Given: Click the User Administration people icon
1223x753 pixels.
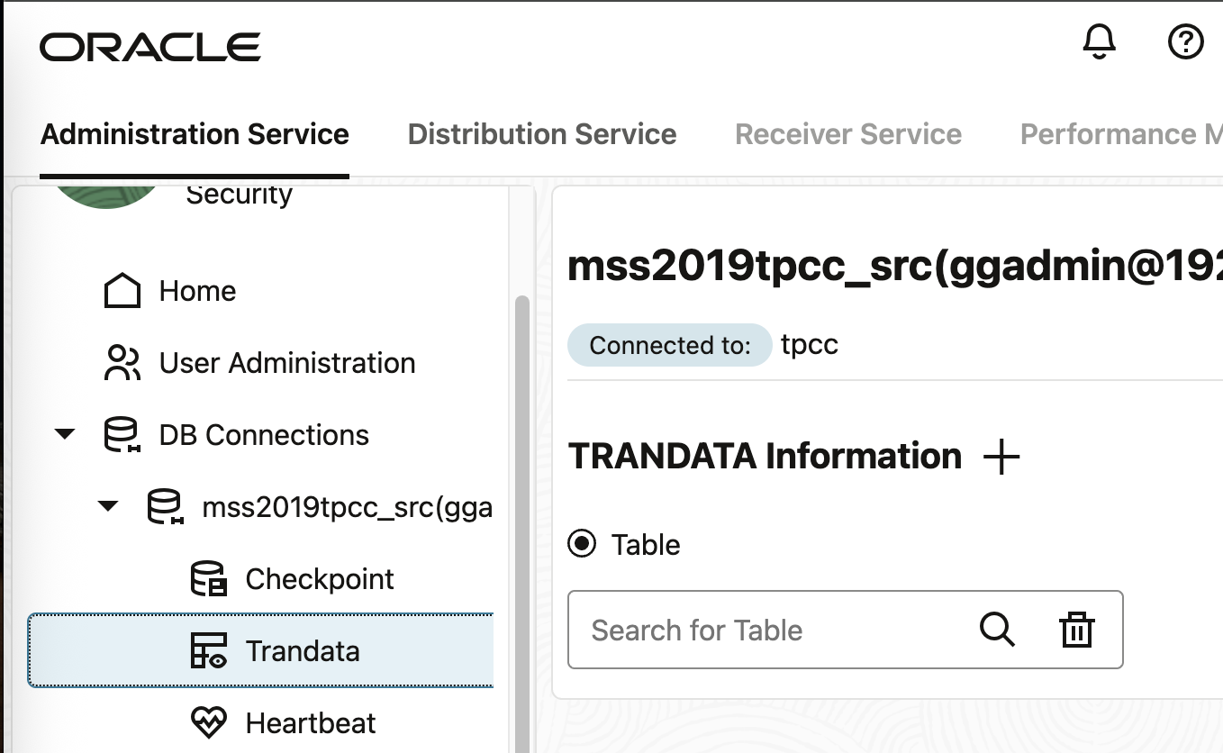Looking at the screenshot, I should click(123, 362).
